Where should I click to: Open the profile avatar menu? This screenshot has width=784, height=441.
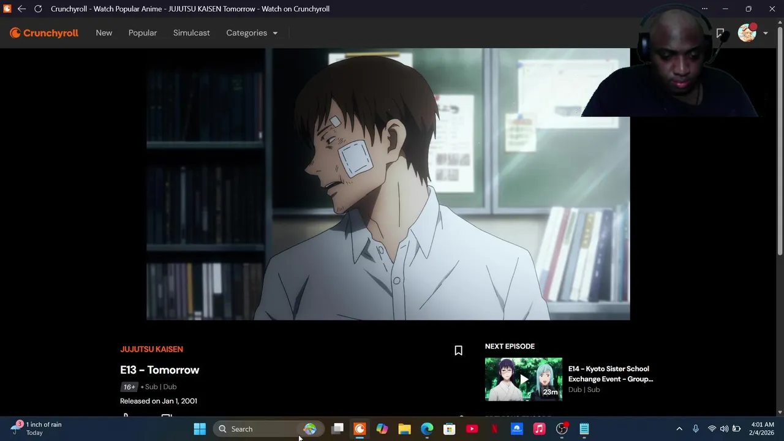click(747, 33)
